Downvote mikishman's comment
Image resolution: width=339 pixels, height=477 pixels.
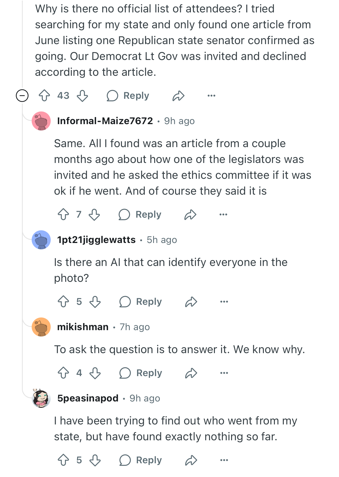95,373
